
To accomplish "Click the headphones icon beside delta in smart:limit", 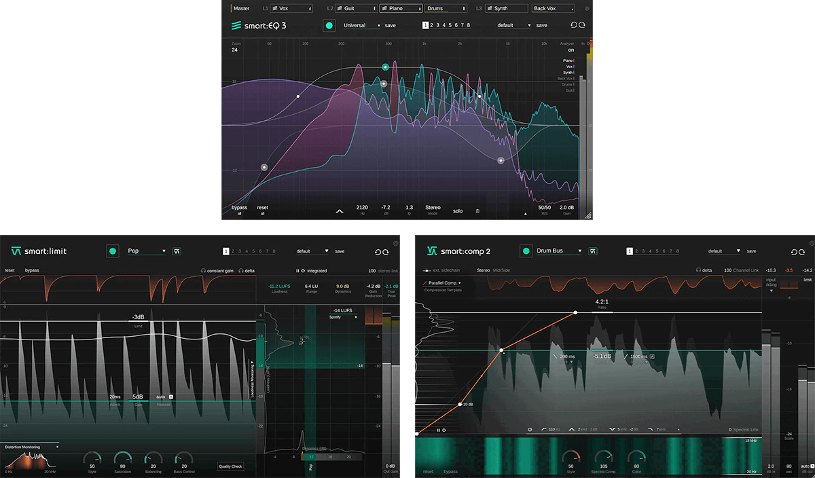I will coord(241,270).
